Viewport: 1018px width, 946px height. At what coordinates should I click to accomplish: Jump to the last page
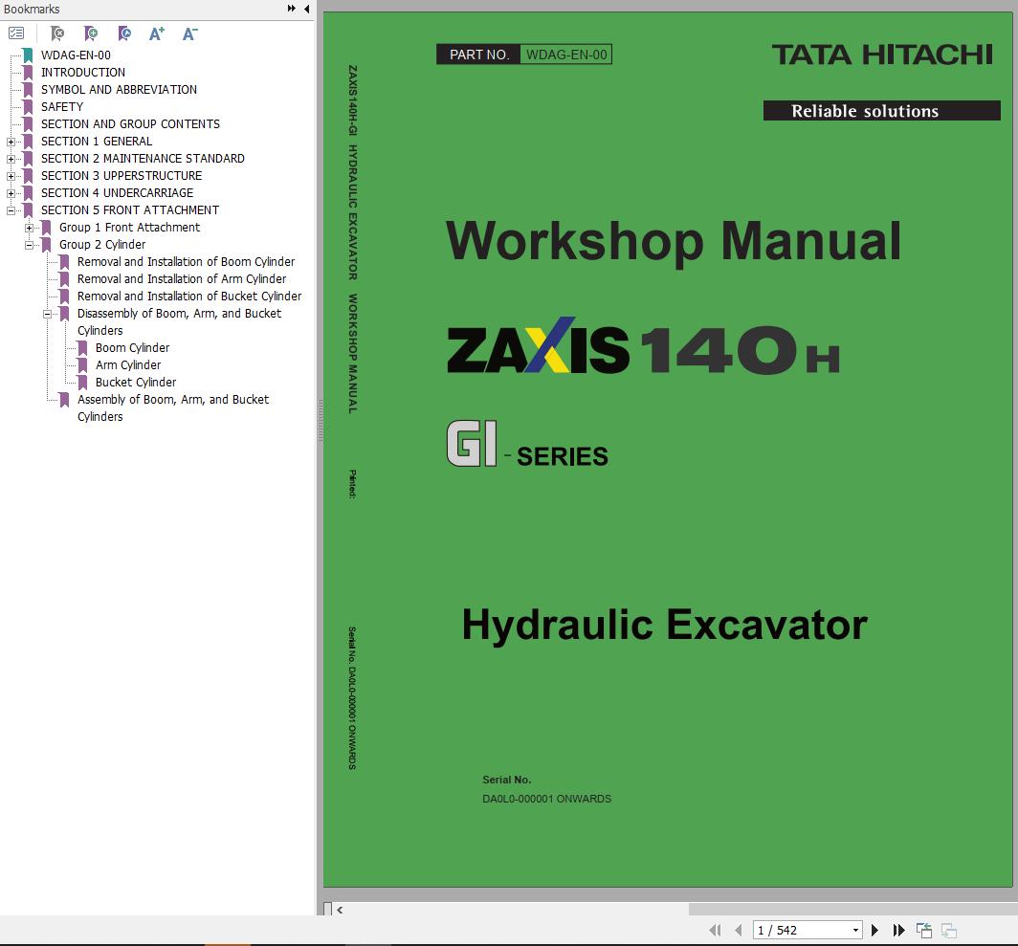(898, 931)
